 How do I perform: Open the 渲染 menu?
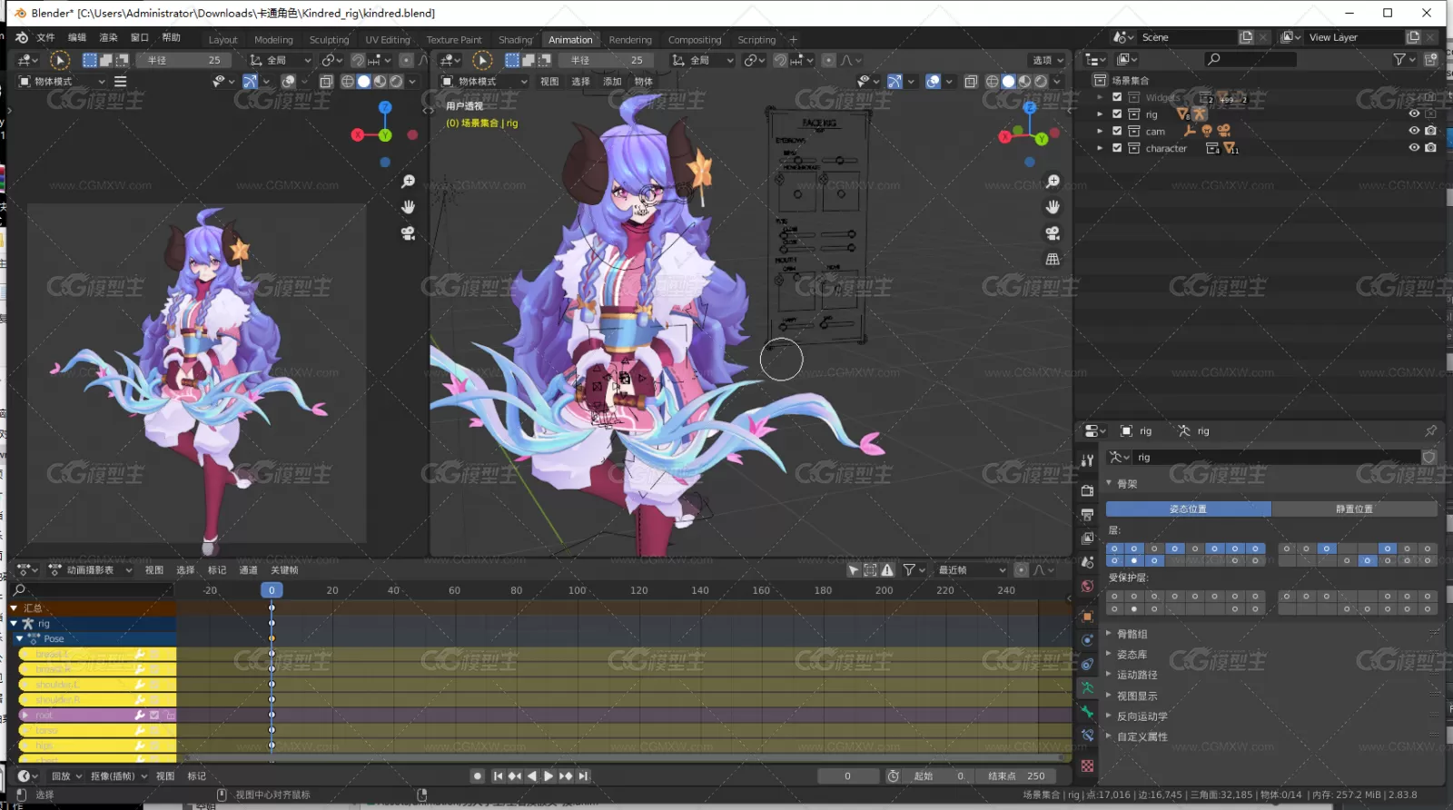tap(108, 37)
